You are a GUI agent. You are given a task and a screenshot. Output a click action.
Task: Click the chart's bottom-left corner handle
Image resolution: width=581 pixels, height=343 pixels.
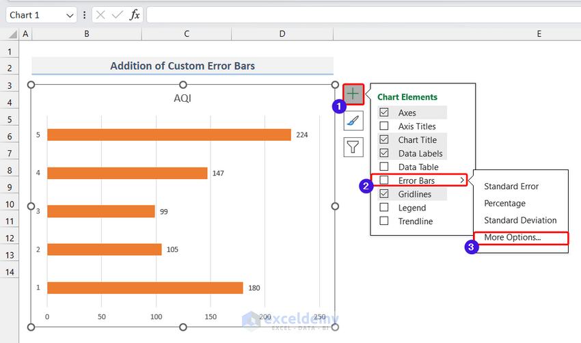pos(31,327)
